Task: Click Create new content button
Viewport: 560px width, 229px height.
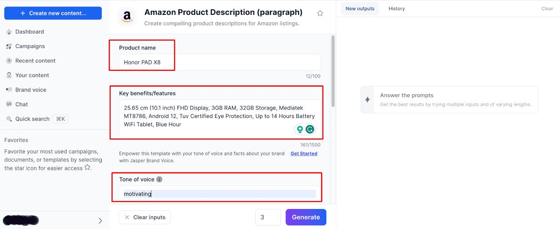Action: [53, 13]
